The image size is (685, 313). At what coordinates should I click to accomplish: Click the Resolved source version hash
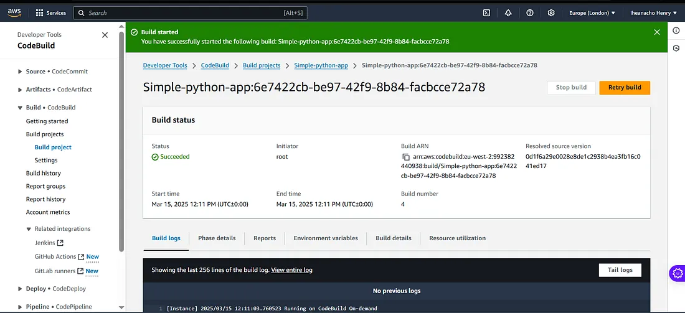[583, 161]
